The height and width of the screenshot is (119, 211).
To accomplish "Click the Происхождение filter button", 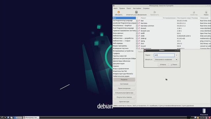I will click(124, 88).
